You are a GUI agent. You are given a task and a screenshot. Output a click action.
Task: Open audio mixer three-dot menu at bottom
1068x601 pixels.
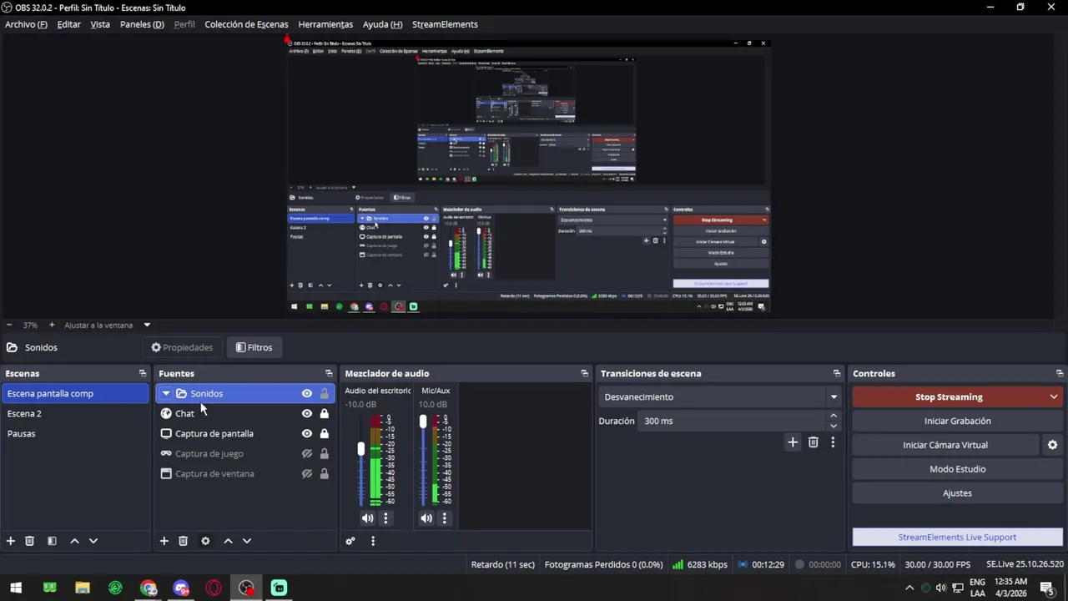(x=373, y=541)
